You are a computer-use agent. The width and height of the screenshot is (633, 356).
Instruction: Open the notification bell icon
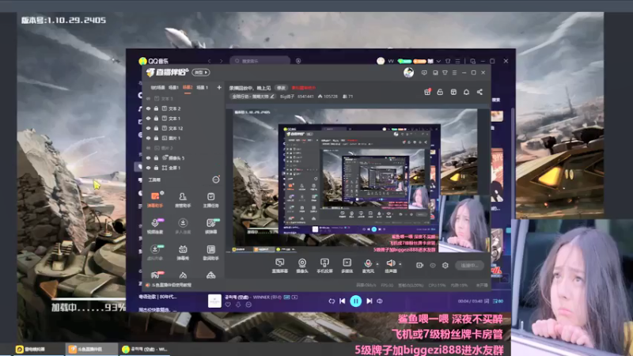[466, 92]
